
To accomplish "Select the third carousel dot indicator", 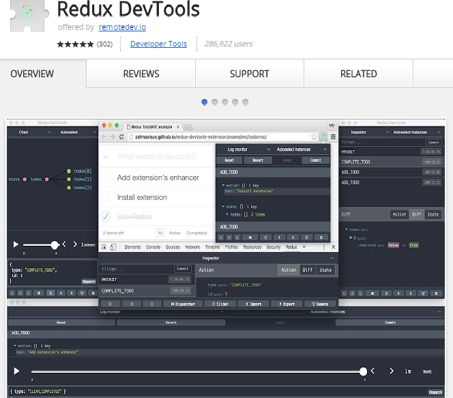I will [x=225, y=102].
